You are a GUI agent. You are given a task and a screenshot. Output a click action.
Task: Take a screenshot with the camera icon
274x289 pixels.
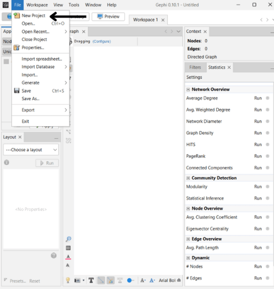tap(77, 280)
